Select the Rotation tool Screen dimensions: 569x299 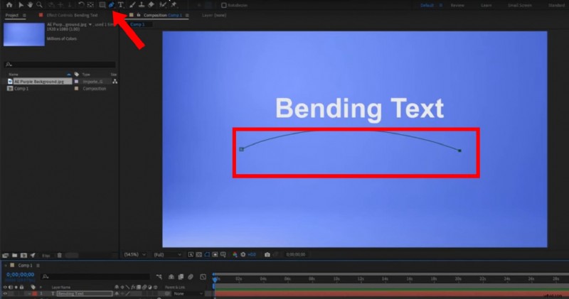point(81,5)
